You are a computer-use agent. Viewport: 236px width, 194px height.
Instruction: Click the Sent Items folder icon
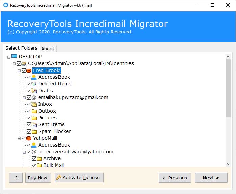tap(34, 125)
